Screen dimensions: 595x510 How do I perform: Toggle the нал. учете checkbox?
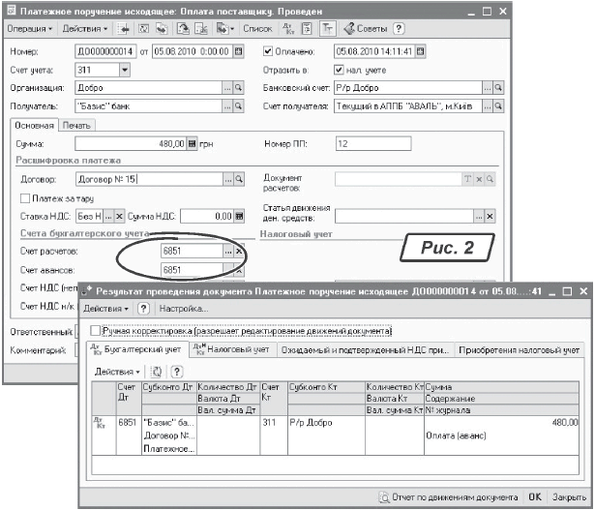pyautogui.click(x=339, y=70)
